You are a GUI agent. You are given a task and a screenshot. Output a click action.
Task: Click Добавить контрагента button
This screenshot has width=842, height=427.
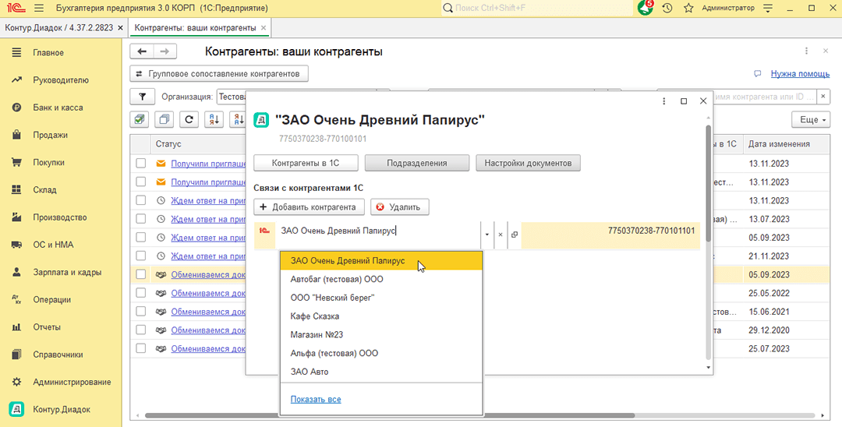308,207
